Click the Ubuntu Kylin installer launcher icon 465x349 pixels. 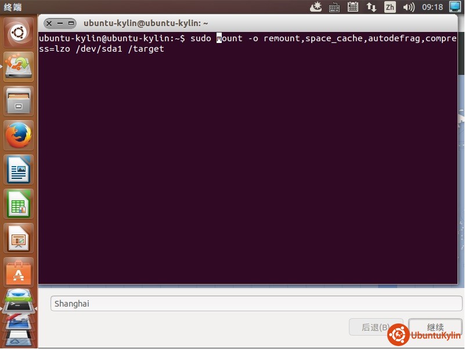click(19, 67)
